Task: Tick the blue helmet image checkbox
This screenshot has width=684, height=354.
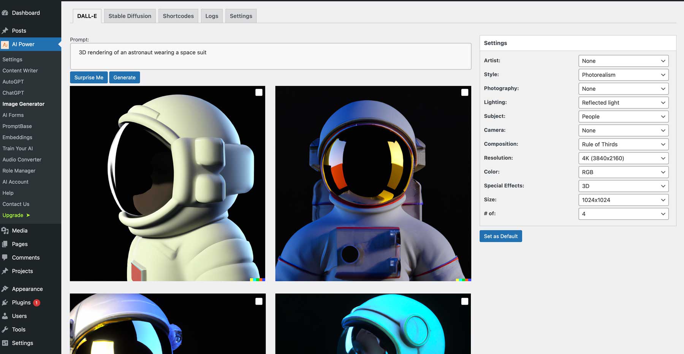Action: (x=465, y=301)
